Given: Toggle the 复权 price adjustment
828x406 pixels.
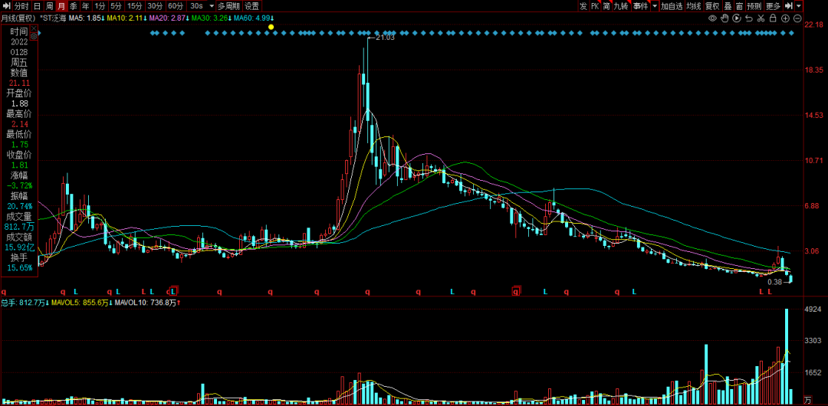Looking at the screenshot, I should coord(713,6).
